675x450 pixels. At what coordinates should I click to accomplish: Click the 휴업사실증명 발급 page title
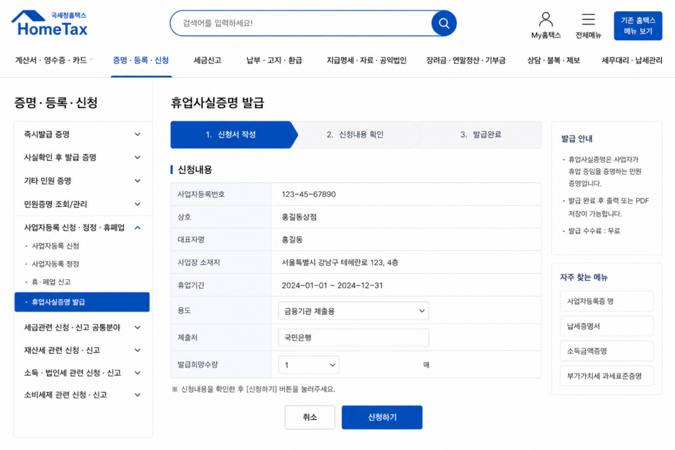click(218, 103)
